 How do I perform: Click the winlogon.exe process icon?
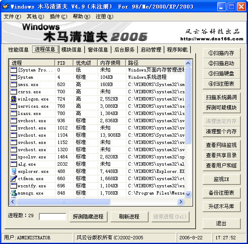pos(13,99)
